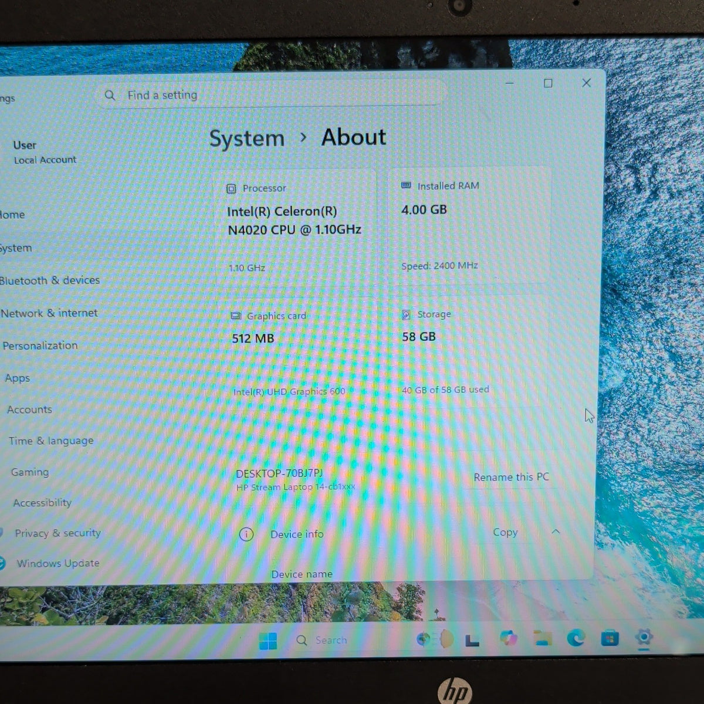The width and height of the screenshot is (704, 704).
Task: Copy the device info
Action: click(x=505, y=532)
